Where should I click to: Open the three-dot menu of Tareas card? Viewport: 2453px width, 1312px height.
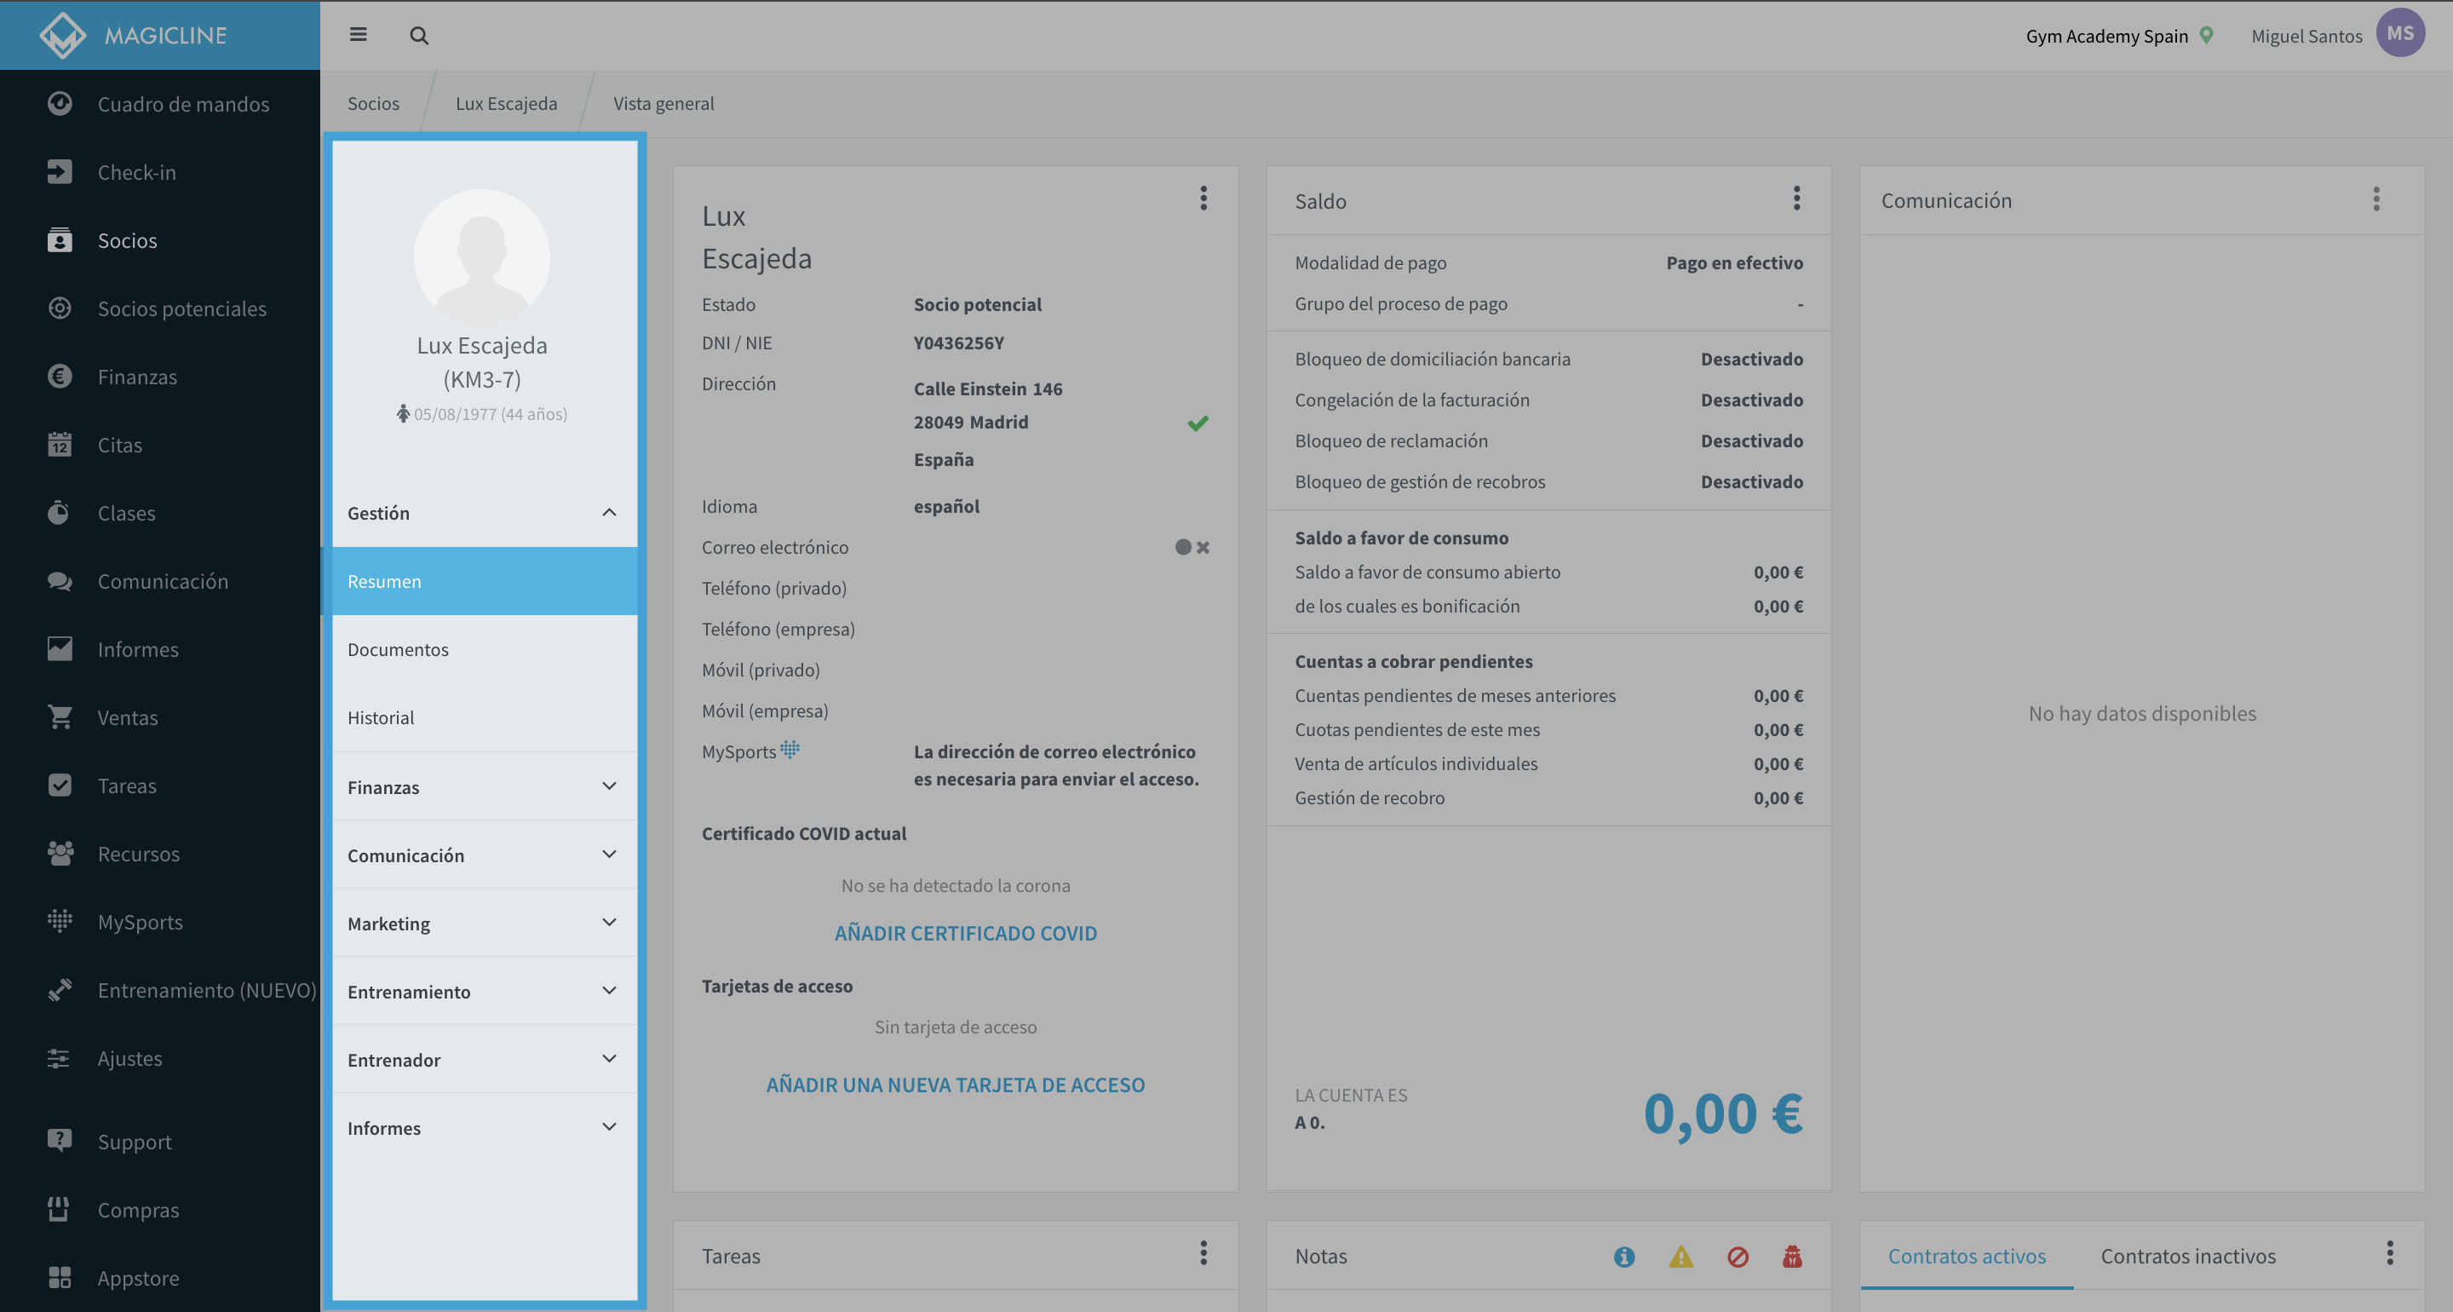(1204, 1253)
